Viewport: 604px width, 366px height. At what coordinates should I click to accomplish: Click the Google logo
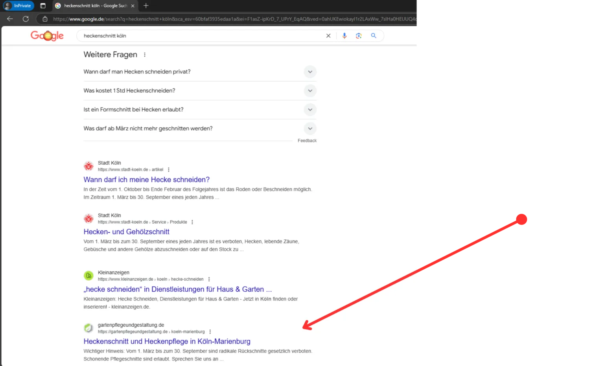[47, 36]
